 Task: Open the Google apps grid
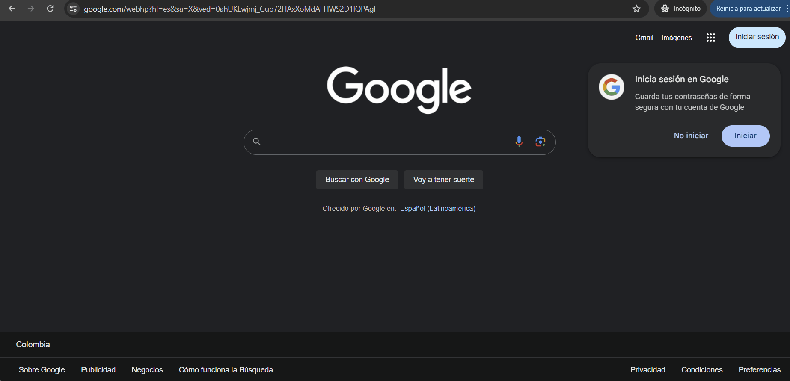710,38
